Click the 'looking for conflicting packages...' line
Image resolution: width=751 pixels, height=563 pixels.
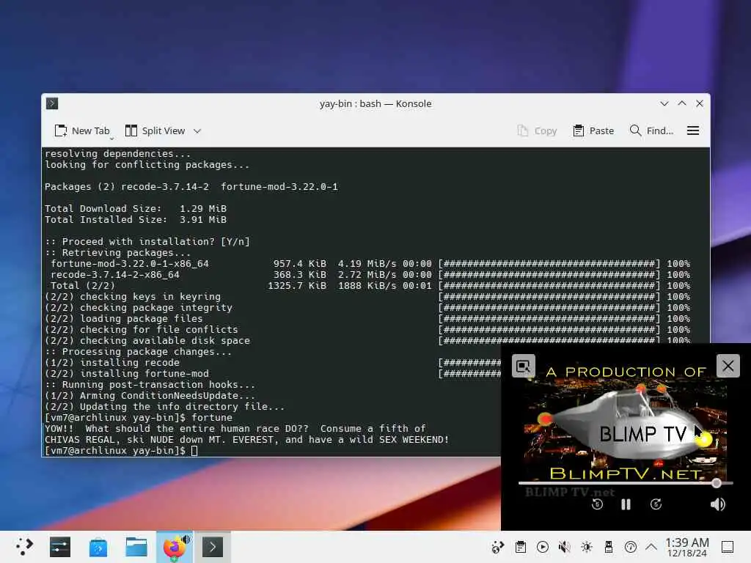[x=147, y=165]
